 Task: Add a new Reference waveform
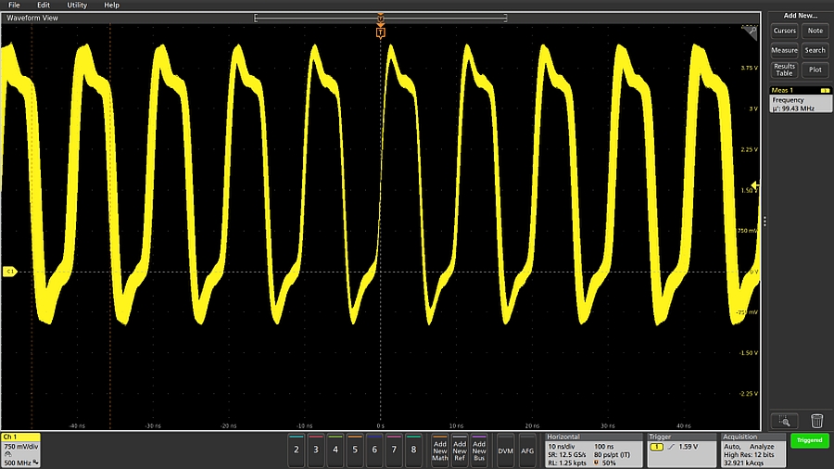(x=460, y=449)
